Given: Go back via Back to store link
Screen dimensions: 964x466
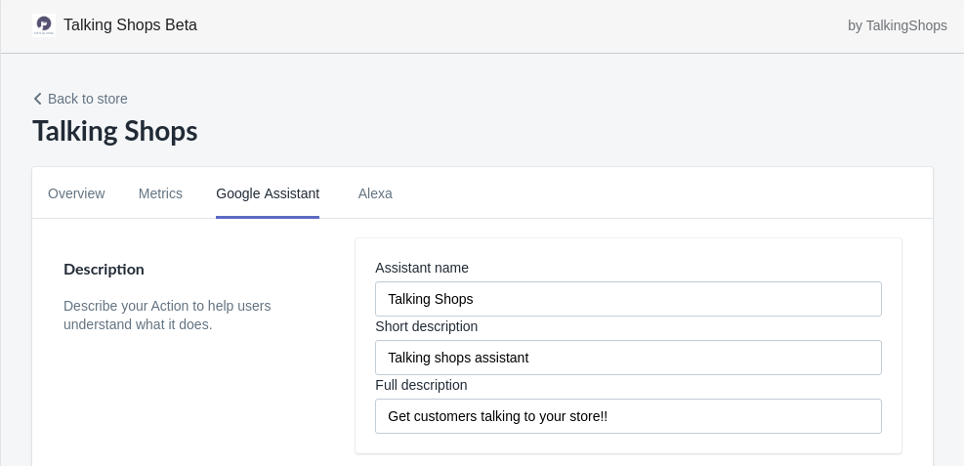Looking at the screenshot, I should tap(80, 99).
